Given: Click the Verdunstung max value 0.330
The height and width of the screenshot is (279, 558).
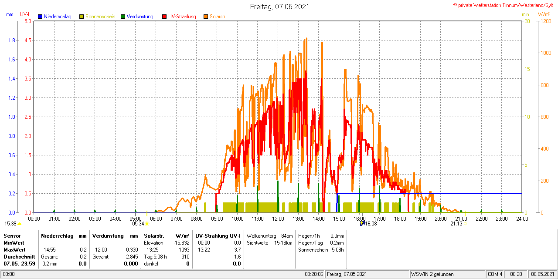Looking at the screenshot, I should click(132, 250).
